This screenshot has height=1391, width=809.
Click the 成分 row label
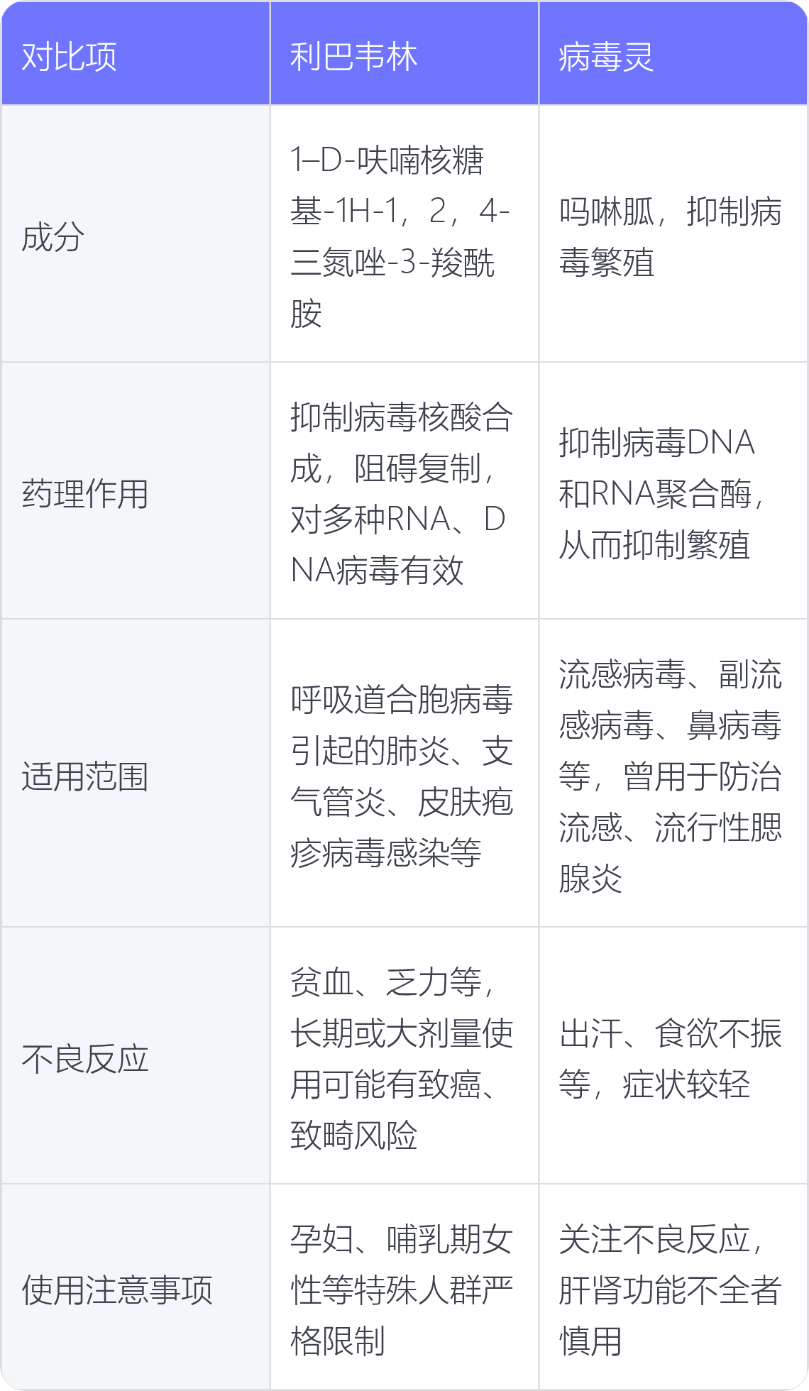pos(53,237)
